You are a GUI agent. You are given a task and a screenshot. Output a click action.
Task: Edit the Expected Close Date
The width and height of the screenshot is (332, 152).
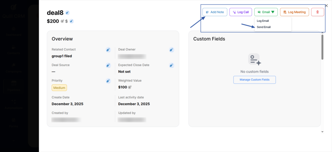(x=172, y=65)
